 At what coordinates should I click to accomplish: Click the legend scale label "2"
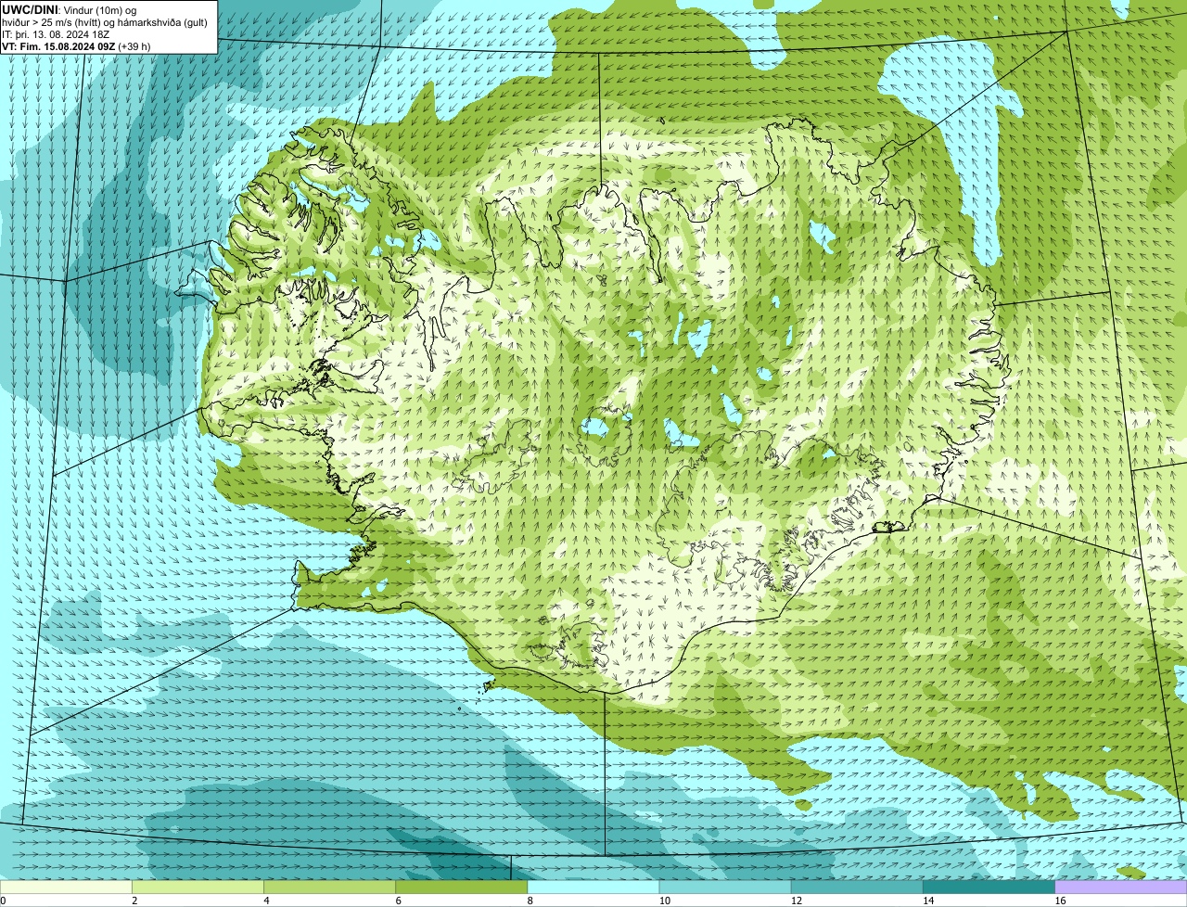coord(134,901)
